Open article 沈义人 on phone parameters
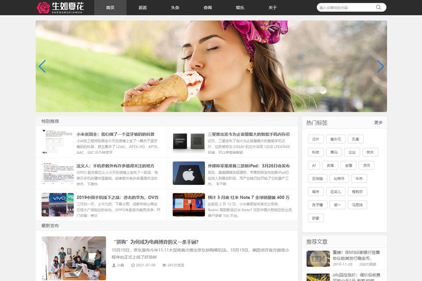Screen dimensions: 422x281 click(x=115, y=166)
